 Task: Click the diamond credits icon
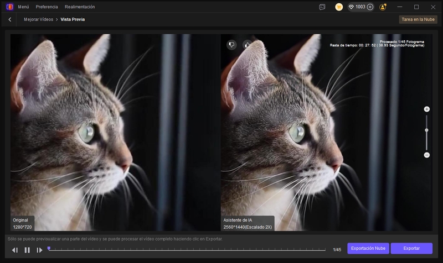click(351, 7)
